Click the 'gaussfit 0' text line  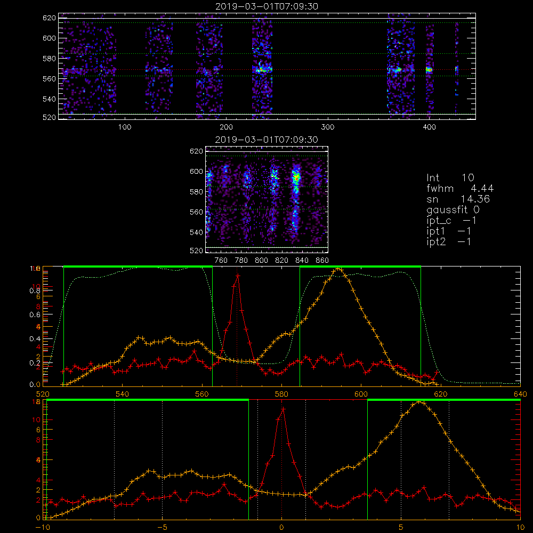pos(453,209)
